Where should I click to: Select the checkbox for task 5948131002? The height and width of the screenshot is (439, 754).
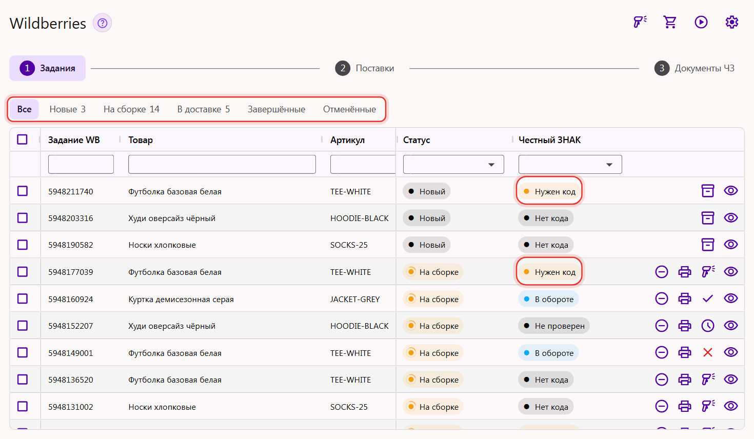pos(23,406)
